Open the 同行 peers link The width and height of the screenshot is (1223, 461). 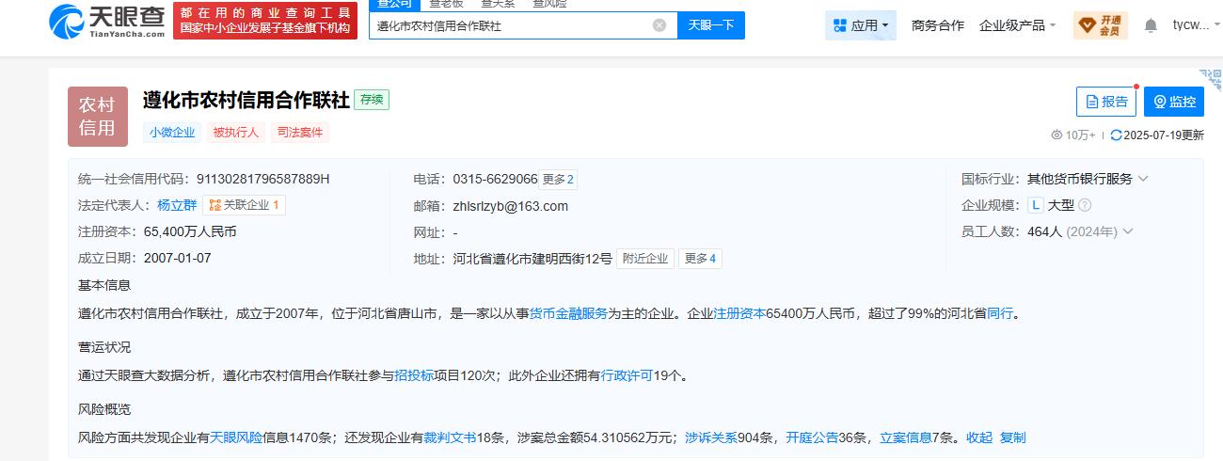pyautogui.click(x=1000, y=314)
